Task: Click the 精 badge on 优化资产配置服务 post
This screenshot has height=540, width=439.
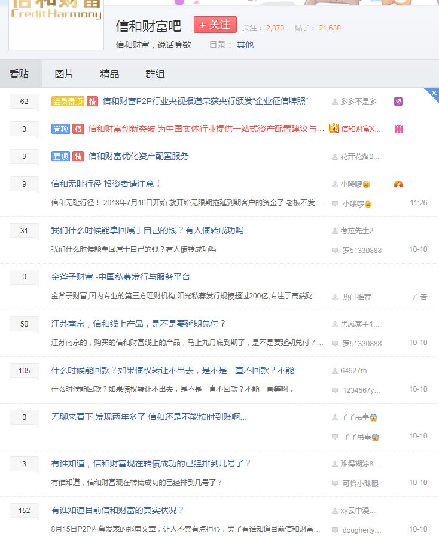Action: click(78, 156)
